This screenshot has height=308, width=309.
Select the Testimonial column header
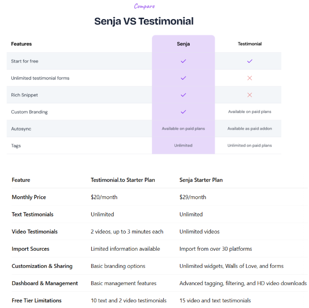click(250, 44)
